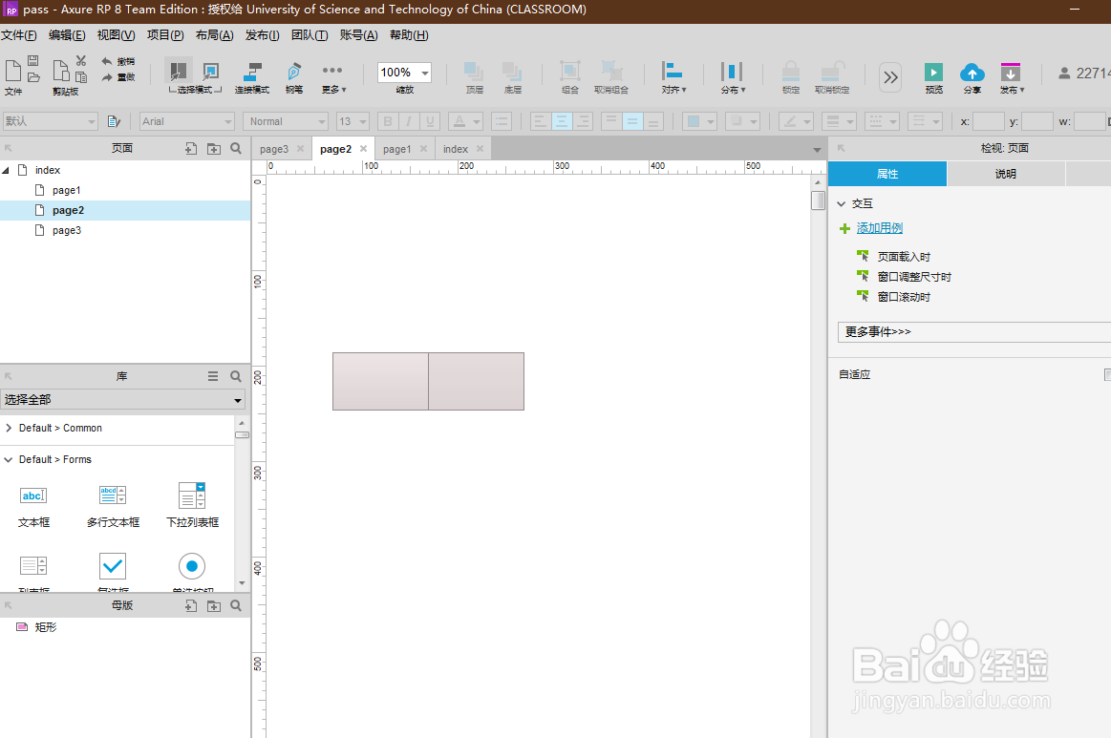Switch to the index canvas tab
The image size is (1111, 738).
(x=456, y=149)
